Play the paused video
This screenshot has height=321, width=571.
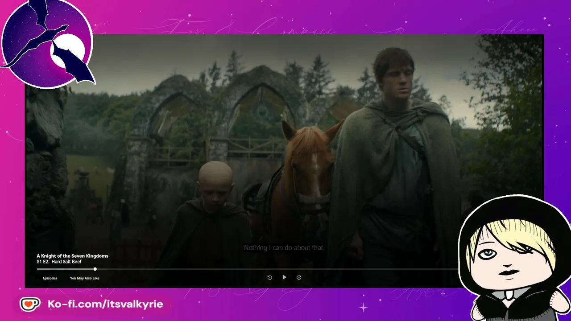(284, 277)
